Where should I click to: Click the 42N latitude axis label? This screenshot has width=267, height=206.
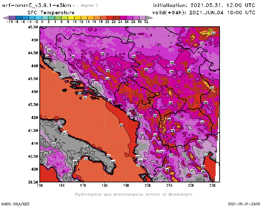35,117
